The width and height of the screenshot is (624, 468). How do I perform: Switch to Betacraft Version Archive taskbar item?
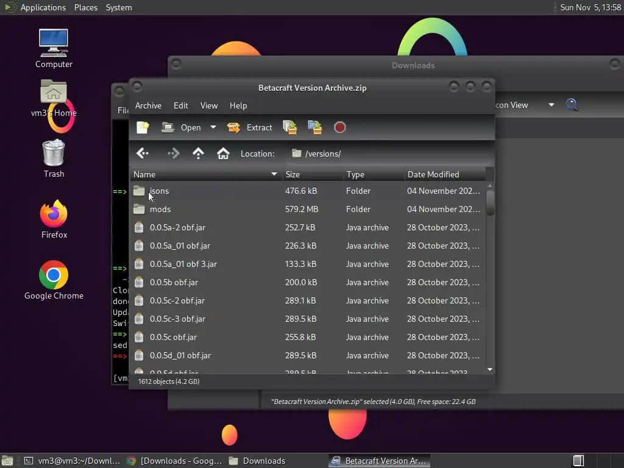tap(379, 461)
